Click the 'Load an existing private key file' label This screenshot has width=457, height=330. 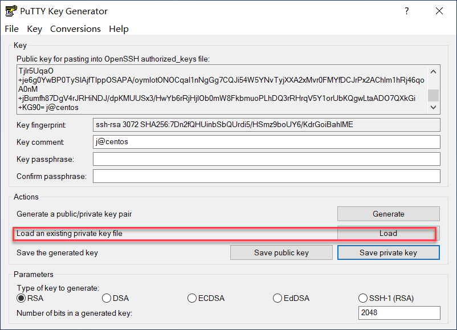[70, 233]
